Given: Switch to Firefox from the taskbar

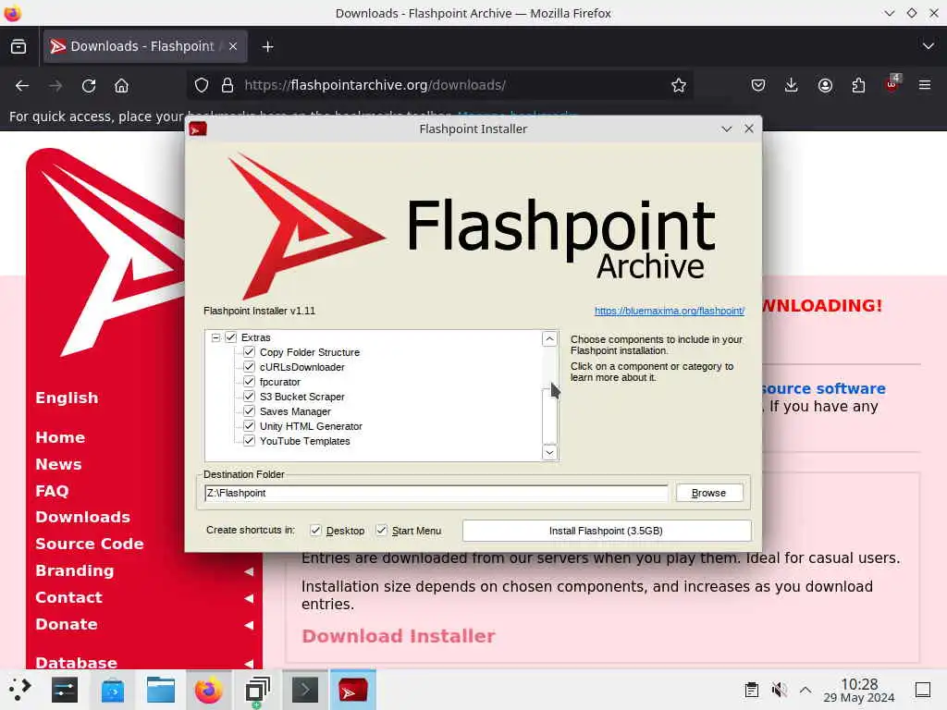Looking at the screenshot, I should 208,690.
